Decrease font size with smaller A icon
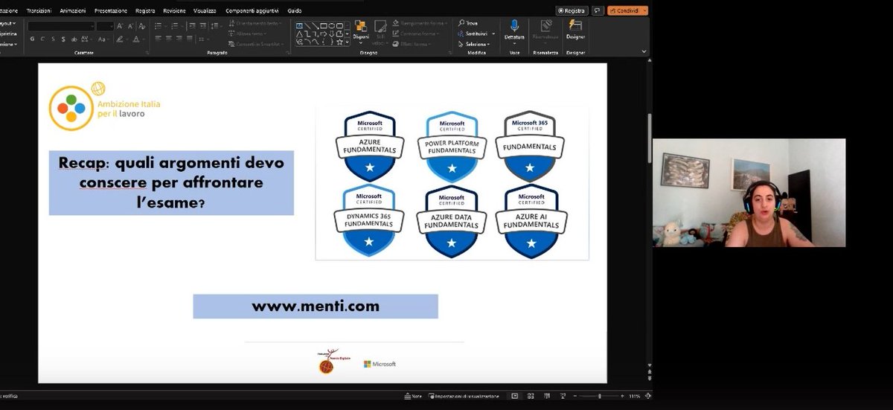The width and height of the screenshot is (893, 410). [x=130, y=26]
